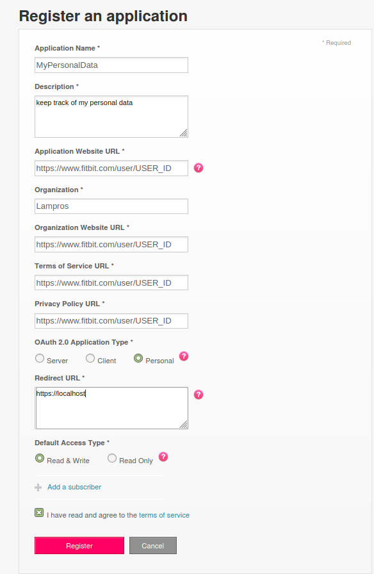Click into the Description text area
374x574 pixels.
coord(111,117)
